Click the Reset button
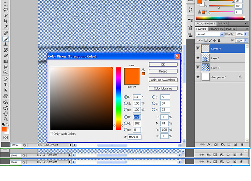Screen dimensions: 251x181 (163, 71)
